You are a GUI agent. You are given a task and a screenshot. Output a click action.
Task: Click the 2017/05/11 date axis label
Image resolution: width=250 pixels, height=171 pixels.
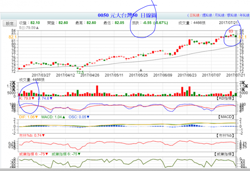[114, 75]
